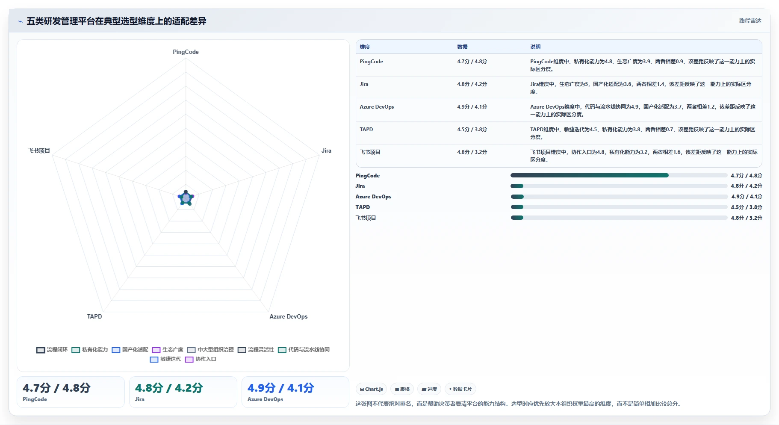Toggle the 私有化能力 legend series
The width and height of the screenshot is (779, 425).
89,350
